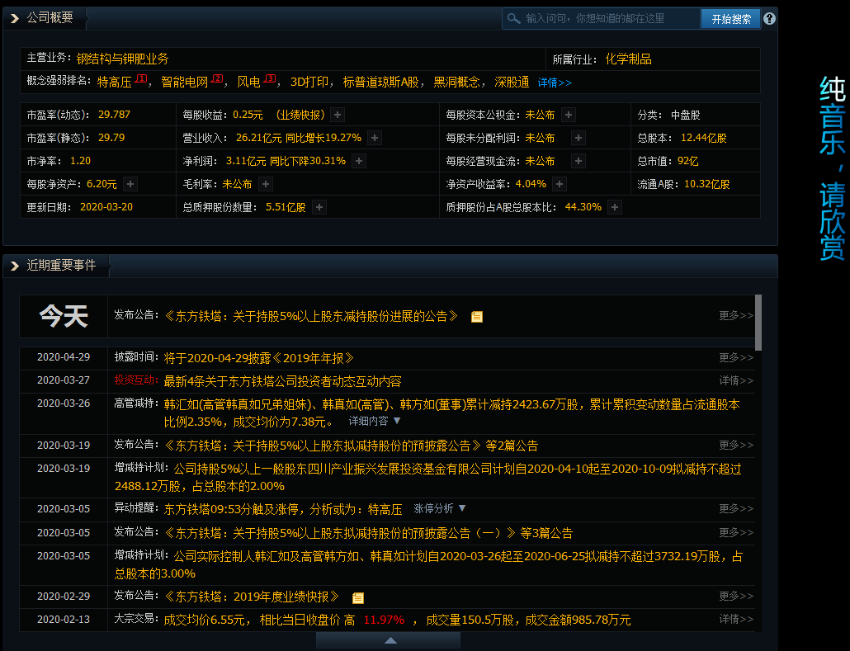850x651 pixels.
Task: Open the 3D打印 concept link
Action: click(x=309, y=82)
